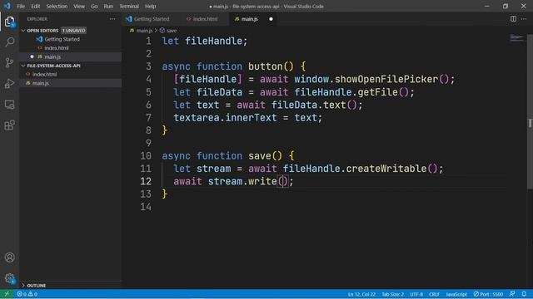Open the Help menu

150,6
